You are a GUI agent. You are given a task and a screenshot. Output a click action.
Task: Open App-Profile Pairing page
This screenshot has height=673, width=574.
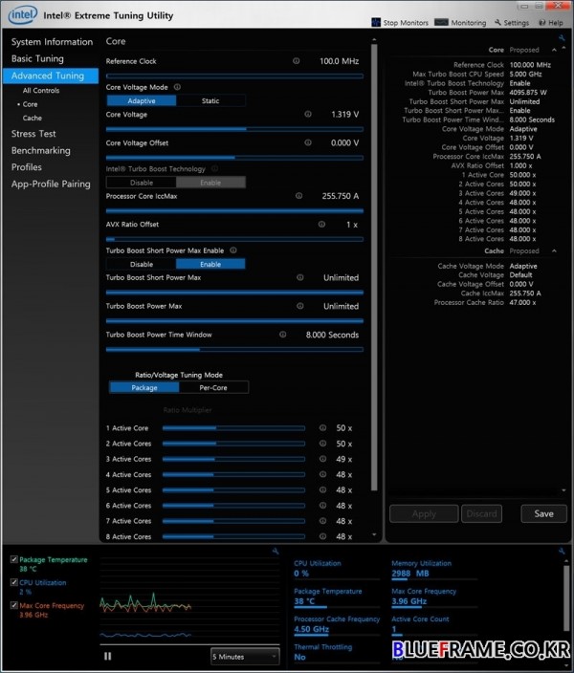[51, 184]
